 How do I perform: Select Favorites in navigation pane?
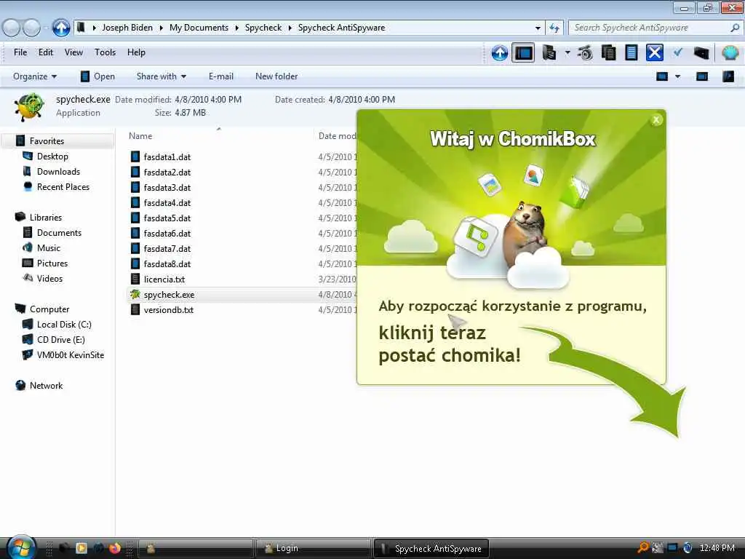[x=47, y=141]
